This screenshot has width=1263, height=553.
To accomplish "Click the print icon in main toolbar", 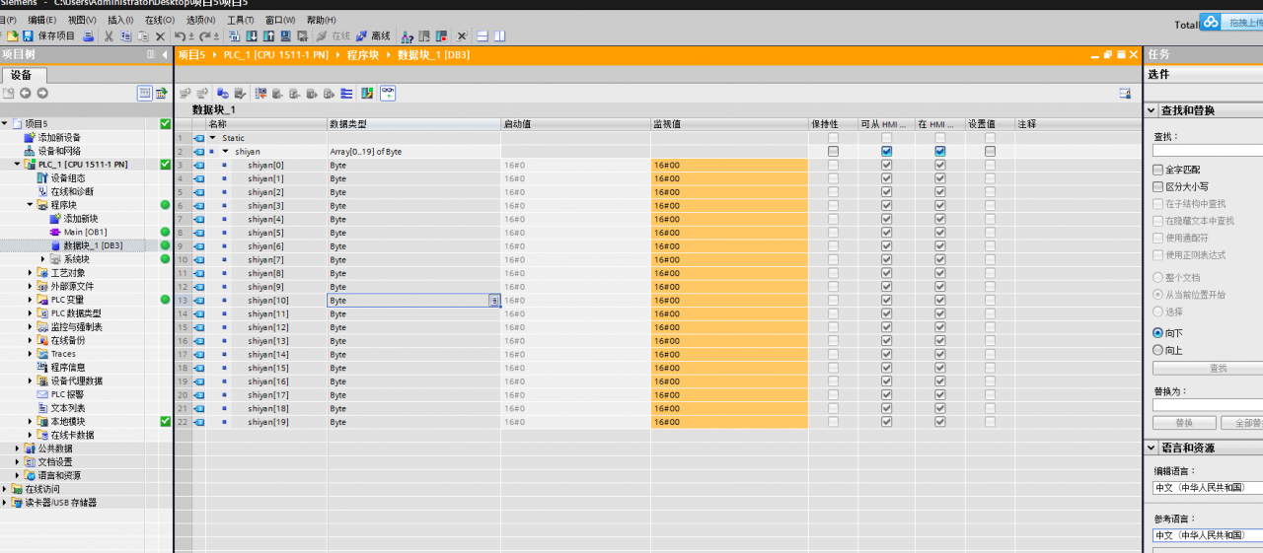I will (x=88, y=35).
